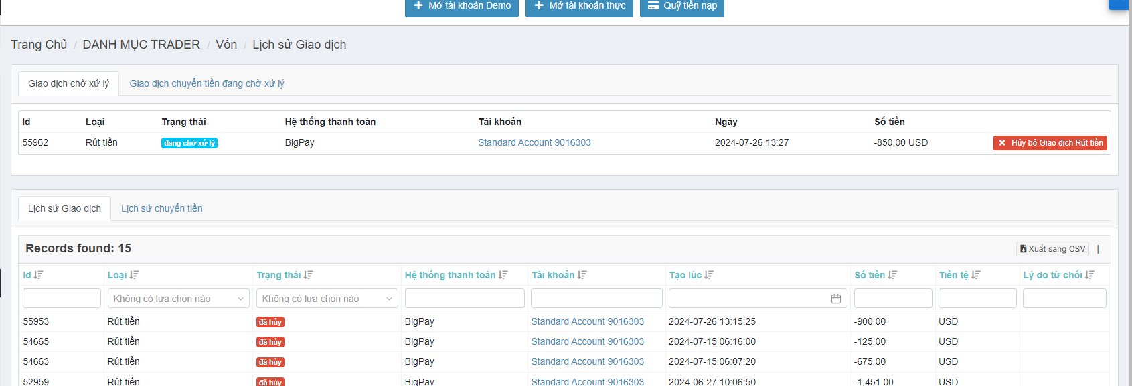Select the Id cell 55953
Image resolution: width=1132 pixels, height=386 pixels.
click(x=36, y=321)
